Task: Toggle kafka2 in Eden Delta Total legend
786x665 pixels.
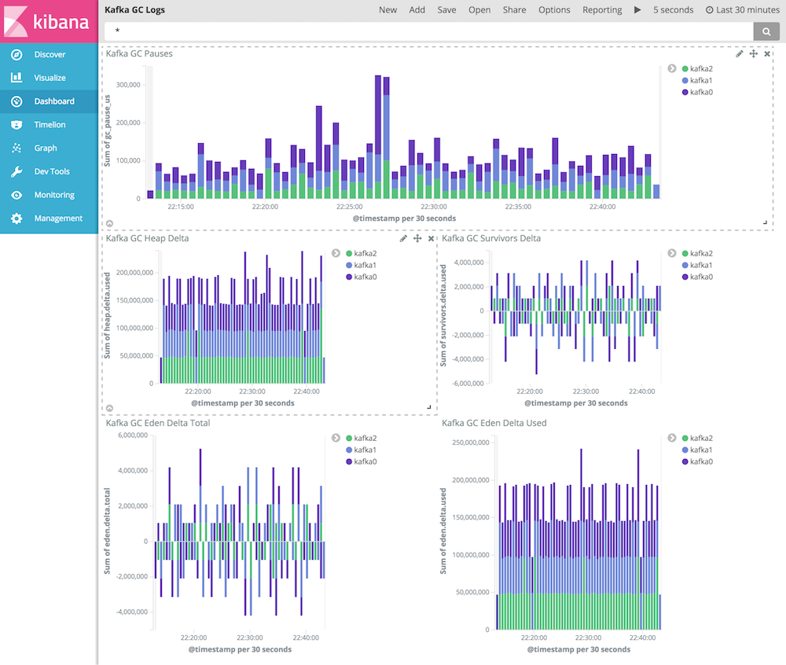Action: coord(361,439)
